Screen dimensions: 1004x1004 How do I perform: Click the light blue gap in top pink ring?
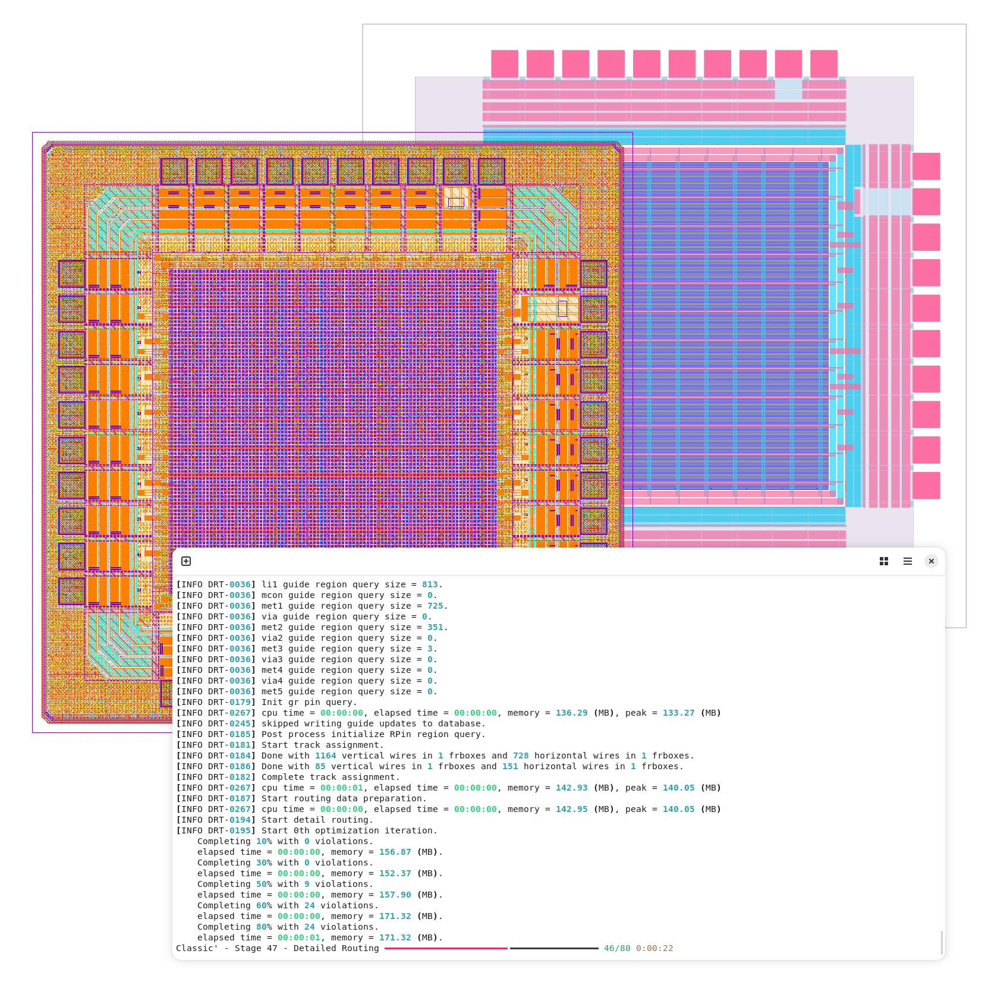tap(788, 90)
